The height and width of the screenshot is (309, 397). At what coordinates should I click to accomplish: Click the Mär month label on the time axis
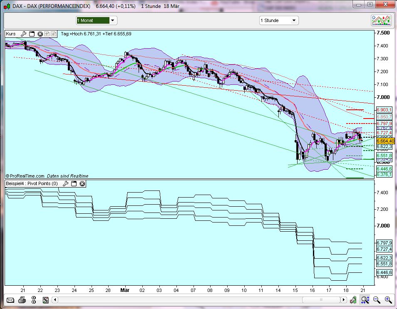125,290
